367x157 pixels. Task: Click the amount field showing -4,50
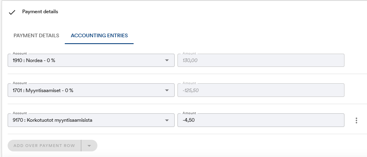261,120
